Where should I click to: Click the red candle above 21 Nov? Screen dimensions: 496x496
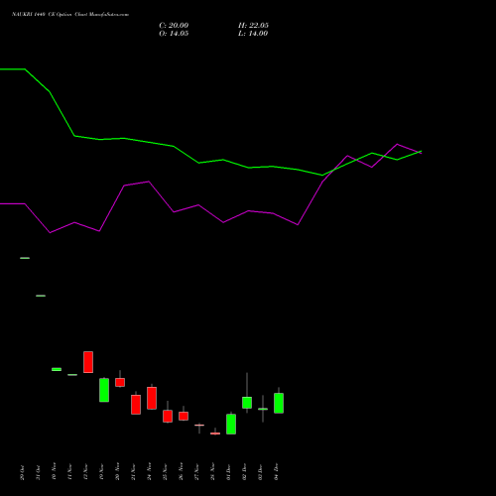point(136,404)
